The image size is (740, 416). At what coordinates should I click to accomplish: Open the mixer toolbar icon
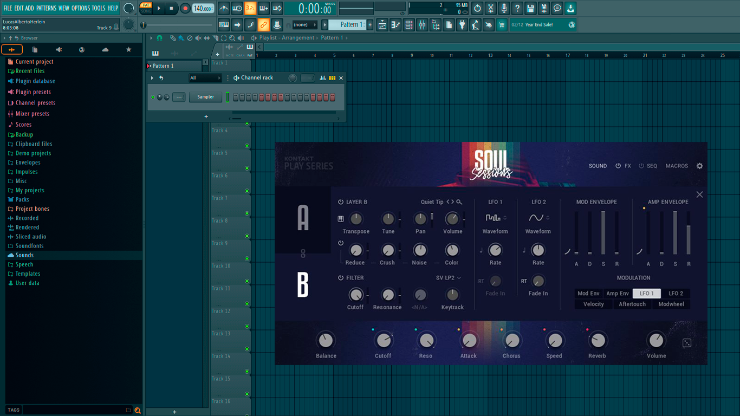(x=422, y=25)
